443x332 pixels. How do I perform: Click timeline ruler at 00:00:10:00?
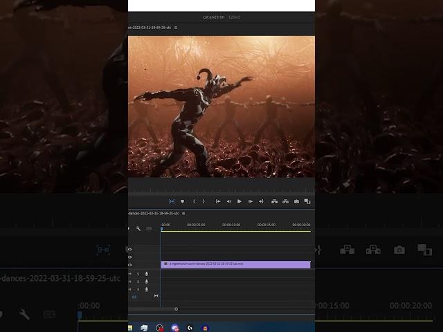(x=231, y=225)
